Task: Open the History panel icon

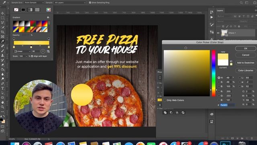Action: coord(212,12)
